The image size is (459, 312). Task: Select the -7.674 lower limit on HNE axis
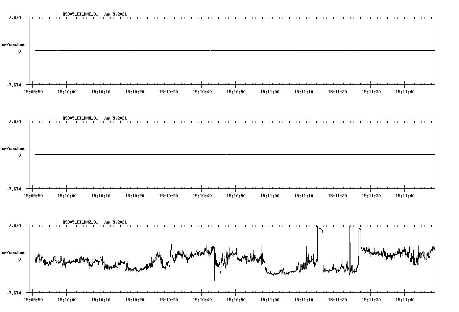pyautogui.click(x=14, y=85)
